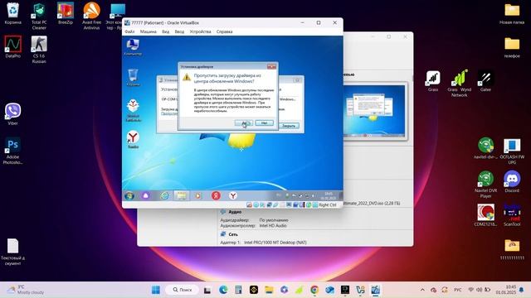The width and height of the screenshot is (531, 298).
Task: Select the guest Корзина icon inside VM
Action: tap(133, 78)
